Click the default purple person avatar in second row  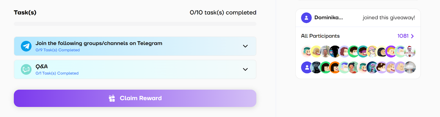click(x=307, y=67)
